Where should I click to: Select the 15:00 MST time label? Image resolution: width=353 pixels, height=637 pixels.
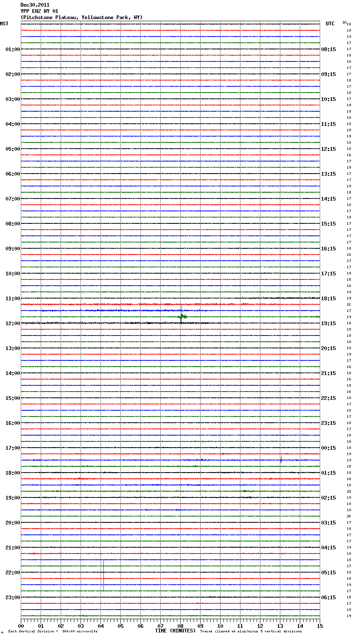coord(12,398)
